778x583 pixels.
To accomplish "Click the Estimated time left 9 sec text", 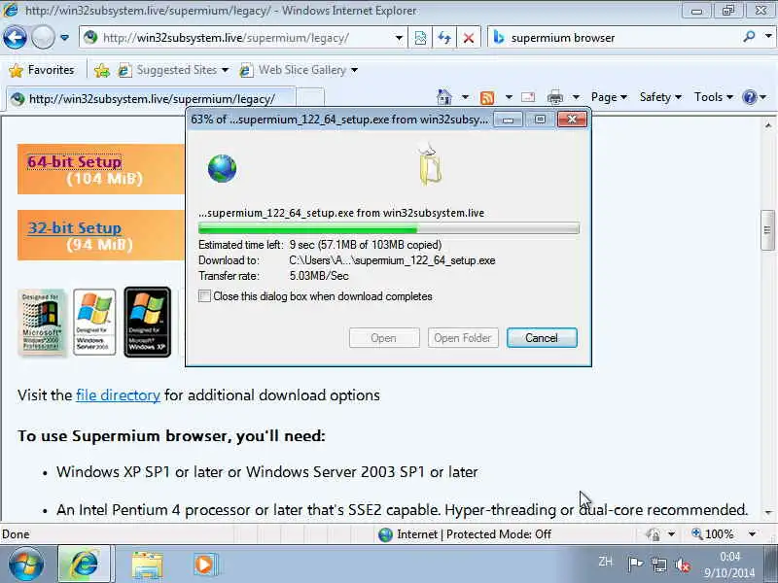I will [x=320, y=245].
